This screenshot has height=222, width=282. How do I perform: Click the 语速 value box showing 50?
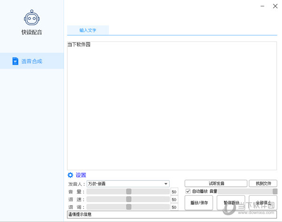(174, 199)
